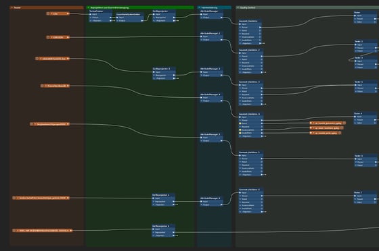Click the GeometryValidator_5 transformer header
This screenshot has height=251, width=379.
coord(251,152)
